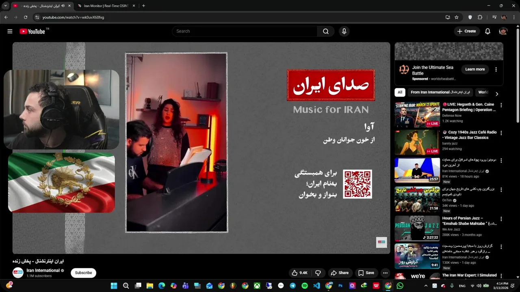Open Photoshop from the taskbar

click(x=340, y=286)
